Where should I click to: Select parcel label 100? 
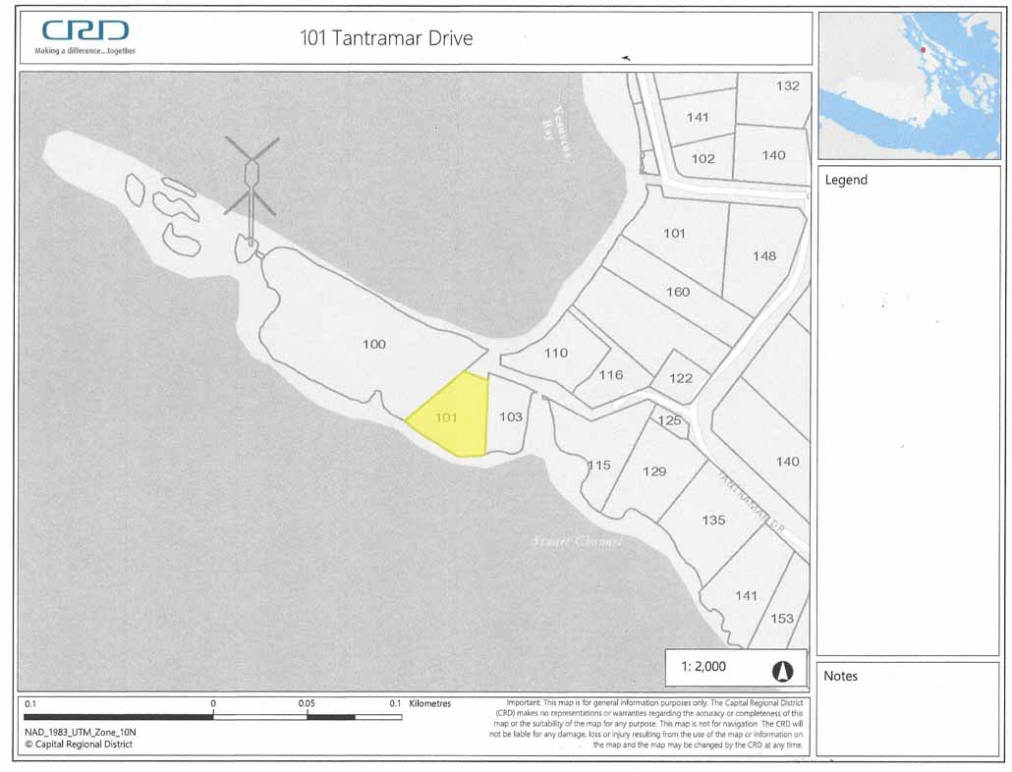coord(373,345)
